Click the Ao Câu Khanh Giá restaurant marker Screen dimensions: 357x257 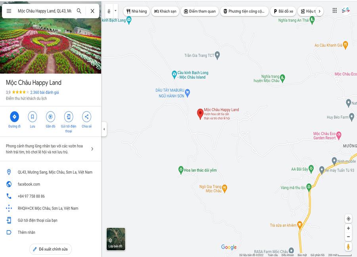tap(345, 45)
